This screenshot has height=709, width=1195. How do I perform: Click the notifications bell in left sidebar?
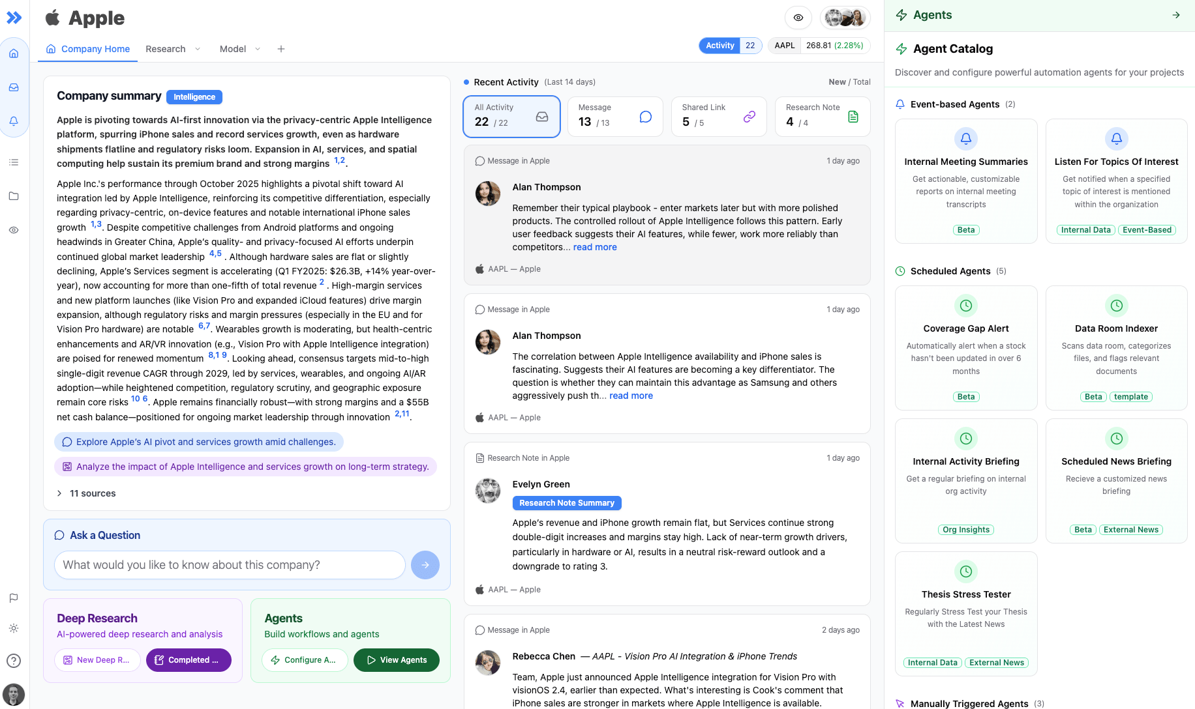click(x=14, y=121)
